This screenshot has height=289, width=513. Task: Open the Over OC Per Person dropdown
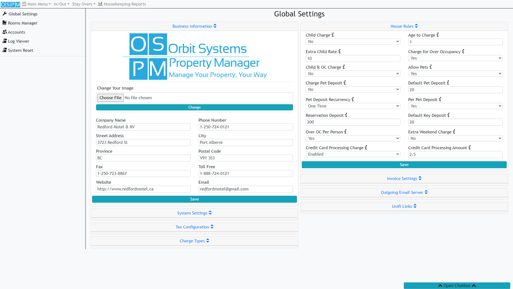[353, 138]
